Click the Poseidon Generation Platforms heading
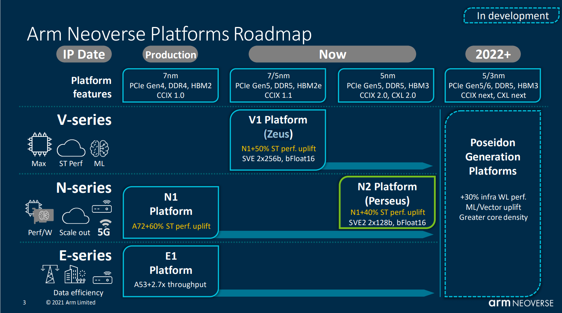The image size is (562, 313). [x=493, y=157]
